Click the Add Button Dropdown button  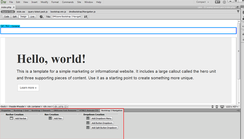102,123
